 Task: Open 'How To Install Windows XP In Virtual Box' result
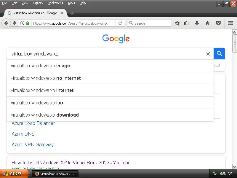point(71,163)
